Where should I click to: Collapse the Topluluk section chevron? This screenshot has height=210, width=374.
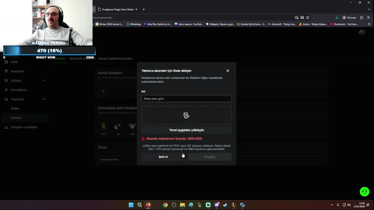tap(43, 99)
